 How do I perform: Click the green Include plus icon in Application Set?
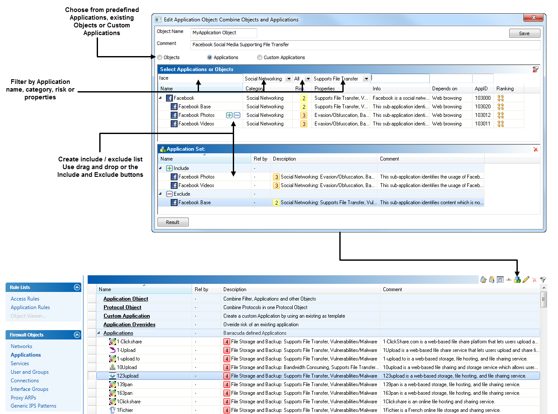click(x=169, y=168)
